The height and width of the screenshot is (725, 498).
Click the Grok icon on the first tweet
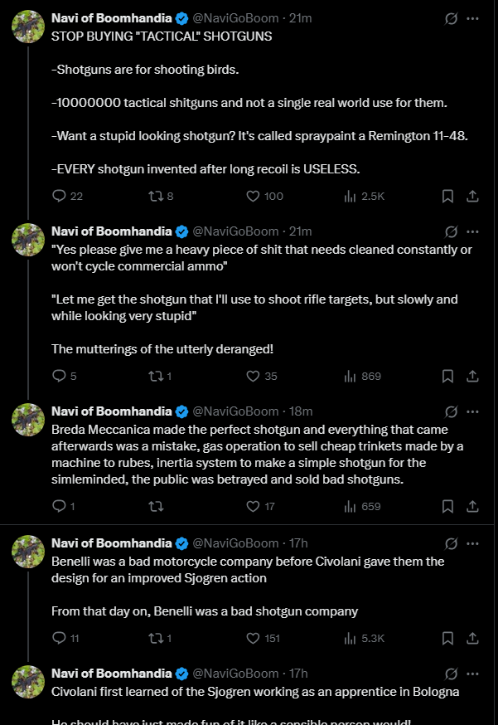(451, 18)
